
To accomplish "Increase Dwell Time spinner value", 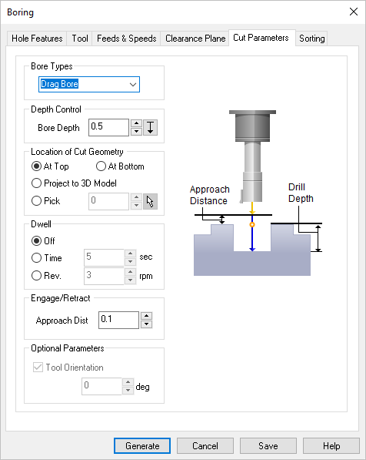I will click(x=130, y=254).
